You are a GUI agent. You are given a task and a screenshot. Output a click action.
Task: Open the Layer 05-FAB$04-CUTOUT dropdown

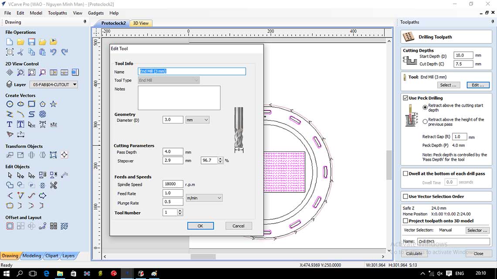point(54,84)
